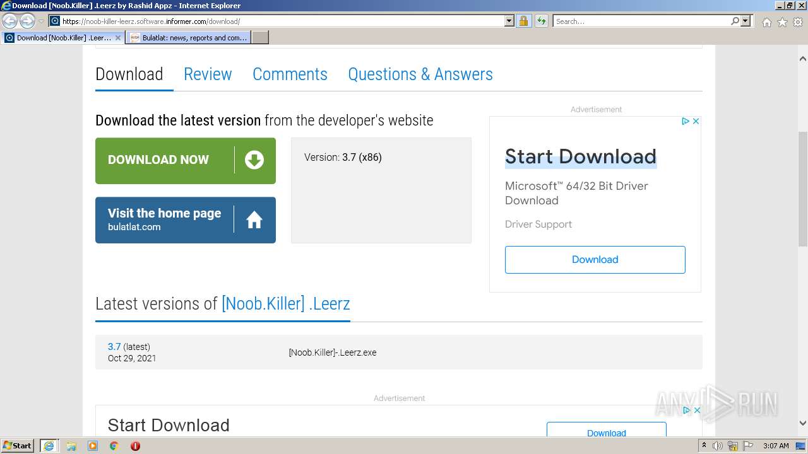
Task: Click the browser Back arrow button
Action: (x=9, y=21)
